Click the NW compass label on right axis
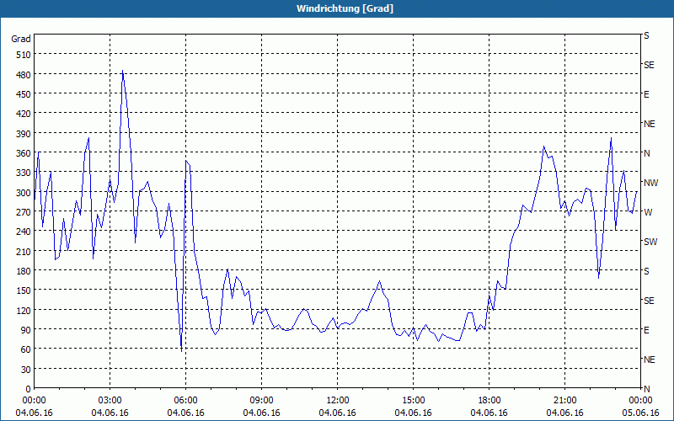This screenshot has height=421, width=674. point(650,183)
